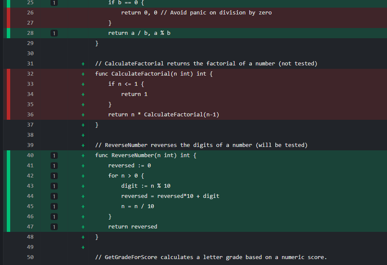This screenshot has width=387, height=265.
Task: Select line number 37
Action: 30,125
